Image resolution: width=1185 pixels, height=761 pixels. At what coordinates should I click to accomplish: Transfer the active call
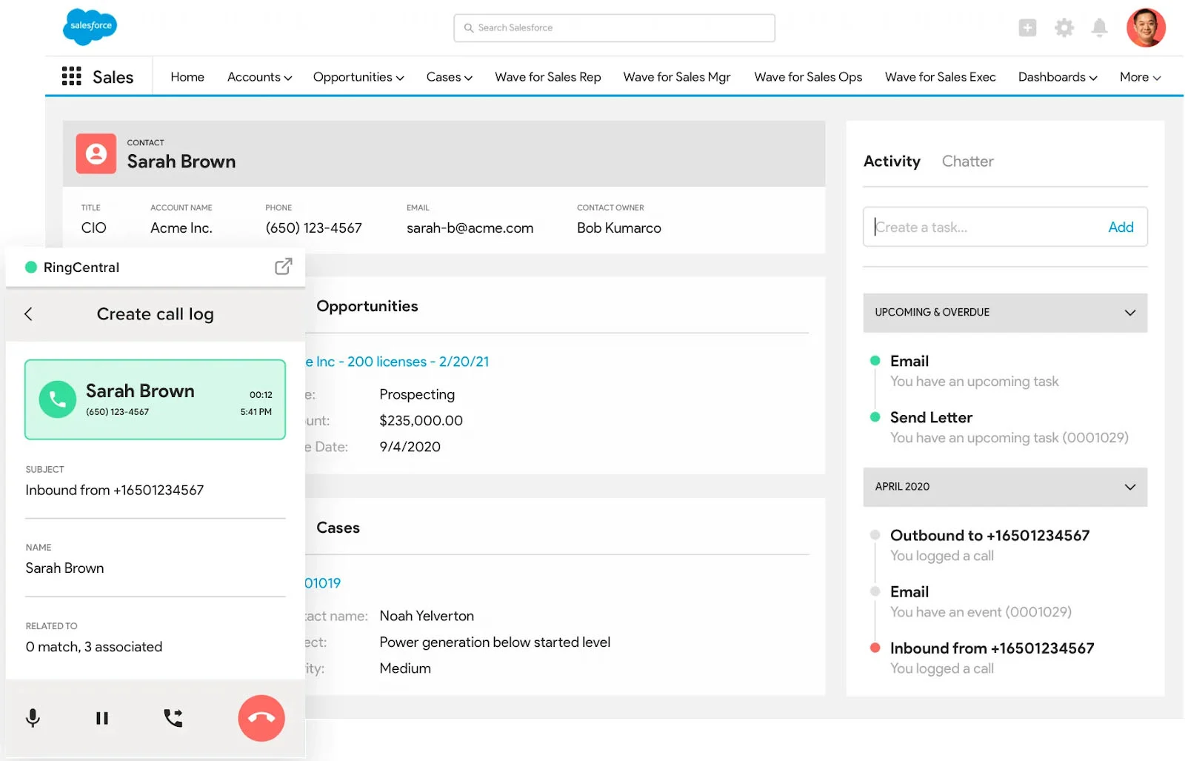click(x=173, y=718)
